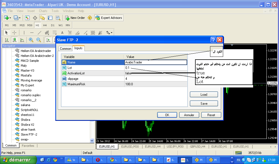Image resolution: width=279 pixels, height=164 pixels.
Task: Select the crosshair tool
Action: pos(14,33)
